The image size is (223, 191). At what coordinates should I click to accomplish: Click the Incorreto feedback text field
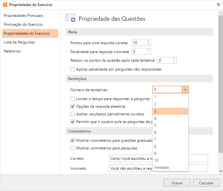tap(158, 168)
